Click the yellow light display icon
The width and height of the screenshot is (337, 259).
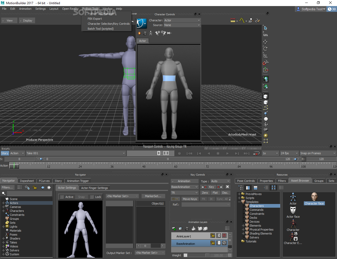(266, 136)
